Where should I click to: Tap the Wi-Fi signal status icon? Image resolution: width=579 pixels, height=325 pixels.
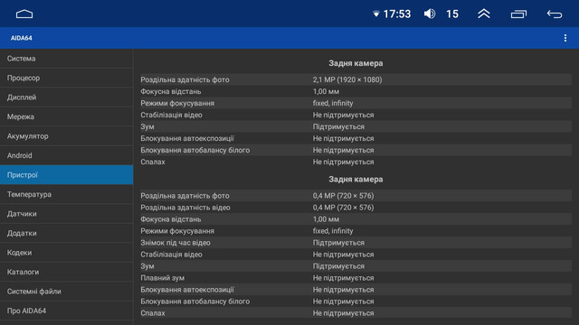[x=376, y=14]
